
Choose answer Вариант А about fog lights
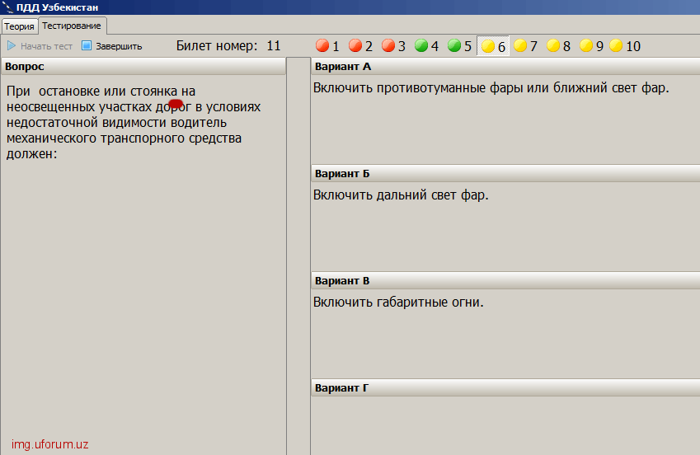(491, 88)
